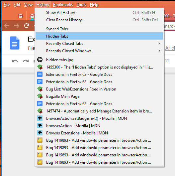Click Bugzilla icon beside bug 1455300

[x=40, y=67]
